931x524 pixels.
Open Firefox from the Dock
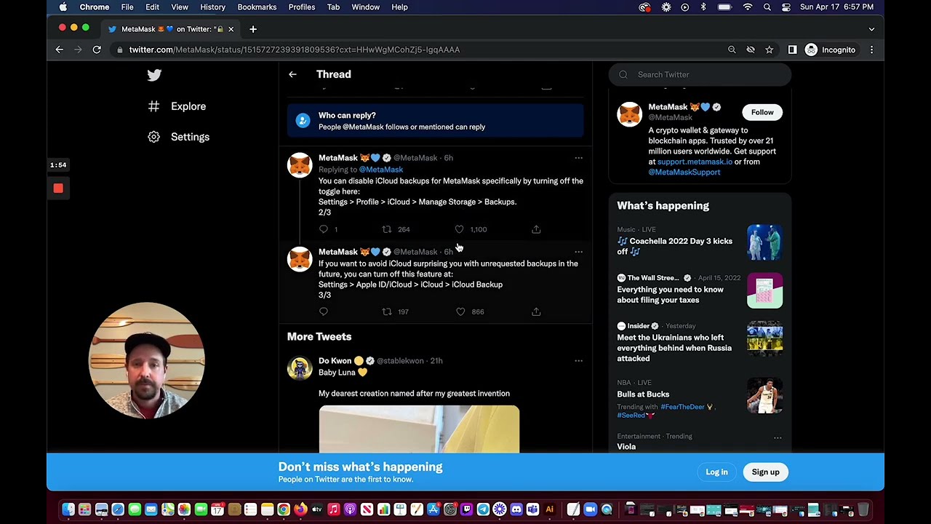(x=300, y=509)
